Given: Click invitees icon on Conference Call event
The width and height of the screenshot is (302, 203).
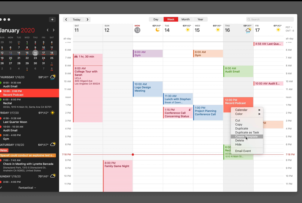Looking at the screenshot, I should pos(190,110).
